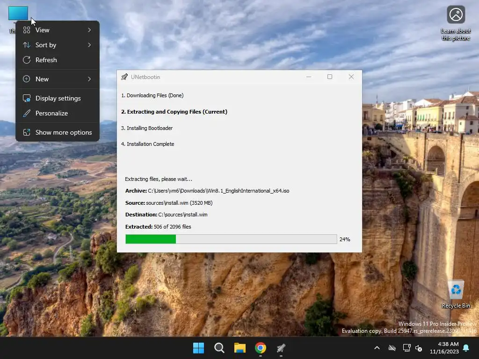The height and width of the screenshot is (359, 479).
Task: Click the Source line install.wim (3520 MB)
Action: pos(169,203)
